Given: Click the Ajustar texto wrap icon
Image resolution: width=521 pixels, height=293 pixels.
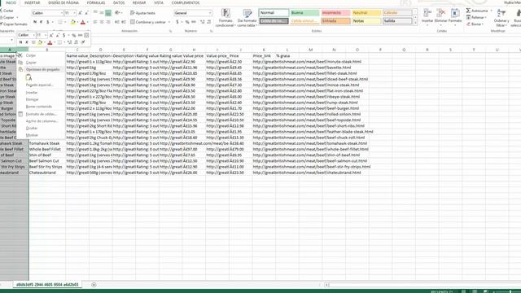Looking at the screenshot, I should (x=133, y=13).
